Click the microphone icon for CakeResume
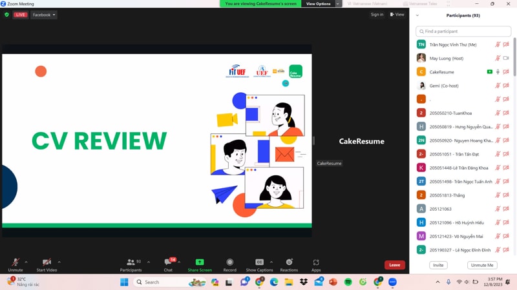Image resolution: width=517 pixels, height=290 pixels. click(498, 72)
